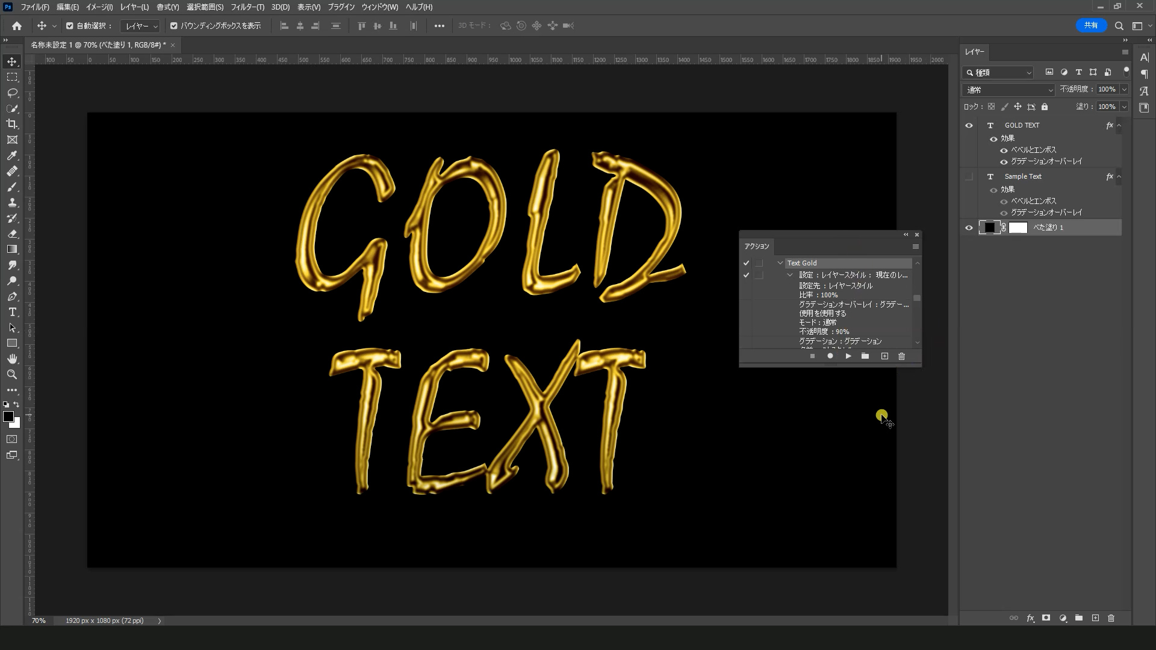1156x650 pixels.
Task: Delete the action with trash icon
Action: 901,356
